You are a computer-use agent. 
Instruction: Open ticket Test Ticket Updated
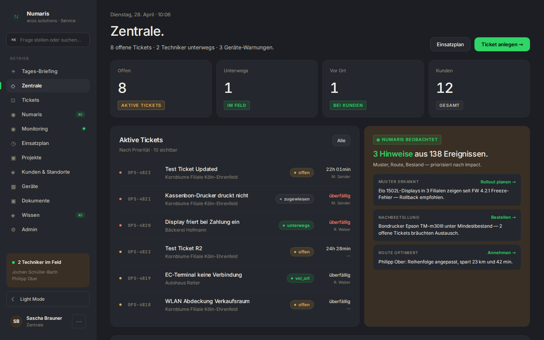coord(235,173)
